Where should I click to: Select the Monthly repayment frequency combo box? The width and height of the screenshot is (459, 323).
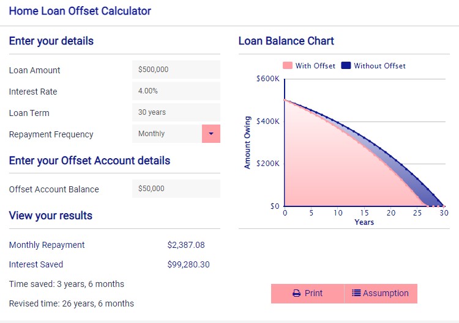click(x=166, y=134)
